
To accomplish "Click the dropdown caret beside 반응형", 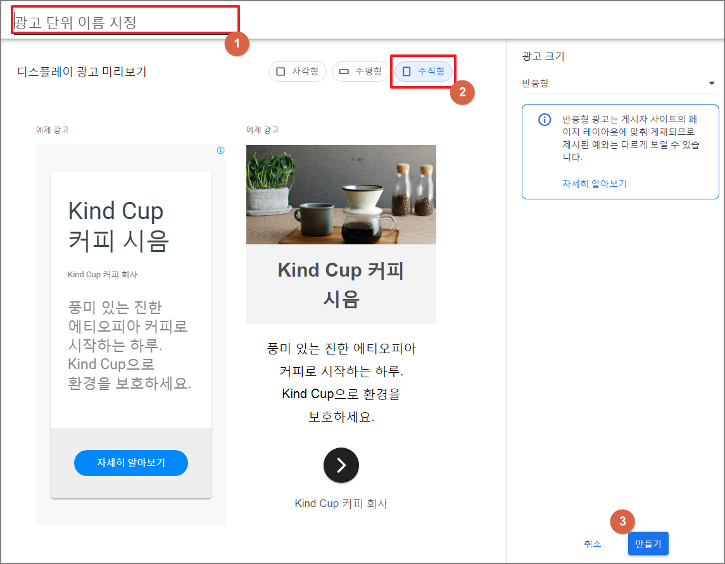I will 711,83.
